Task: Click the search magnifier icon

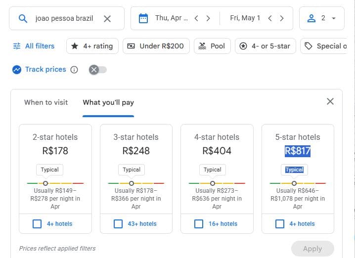Action: pyautogui.click(x=23, y=19)
